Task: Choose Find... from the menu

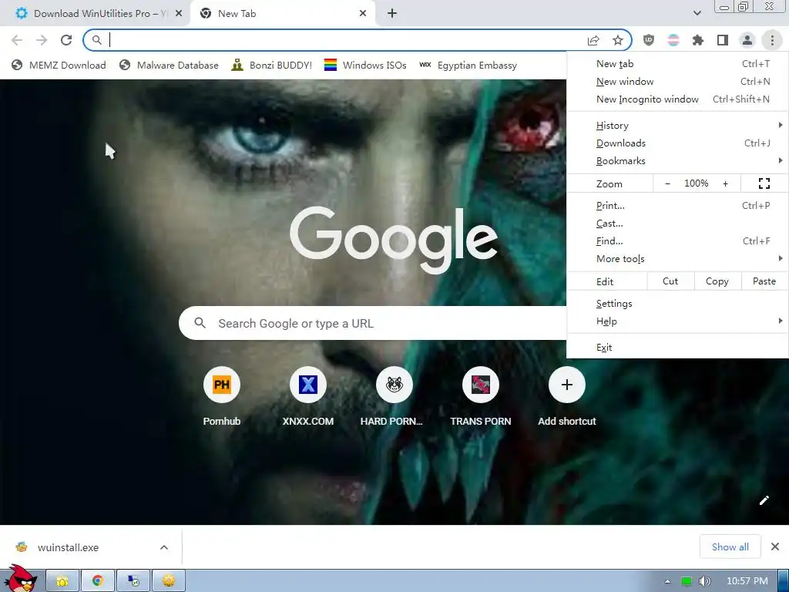Action: pyautogui.click(x=677, y=240)
